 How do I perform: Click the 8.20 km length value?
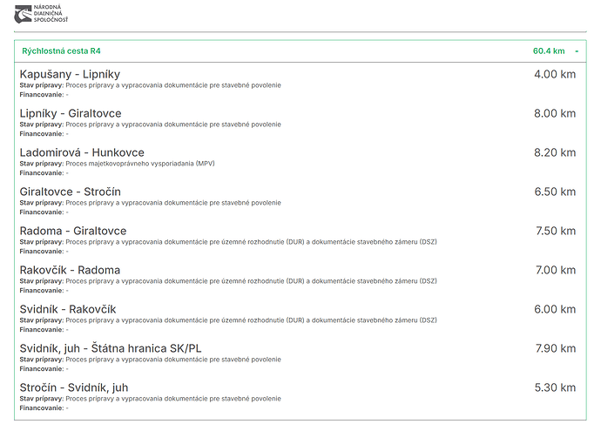click(x=555, y=152)
